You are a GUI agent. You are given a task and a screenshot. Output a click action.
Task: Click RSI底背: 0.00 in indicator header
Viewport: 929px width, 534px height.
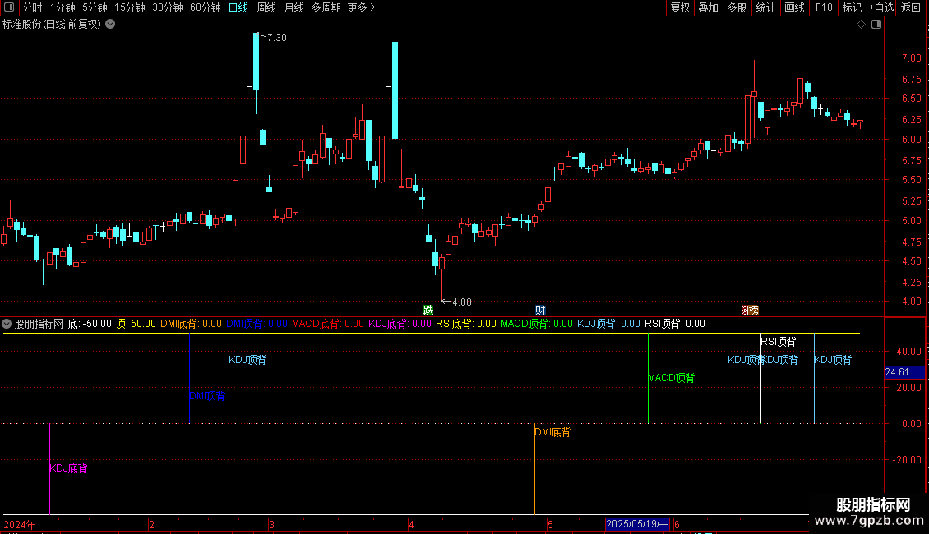(x=465, y=324)
